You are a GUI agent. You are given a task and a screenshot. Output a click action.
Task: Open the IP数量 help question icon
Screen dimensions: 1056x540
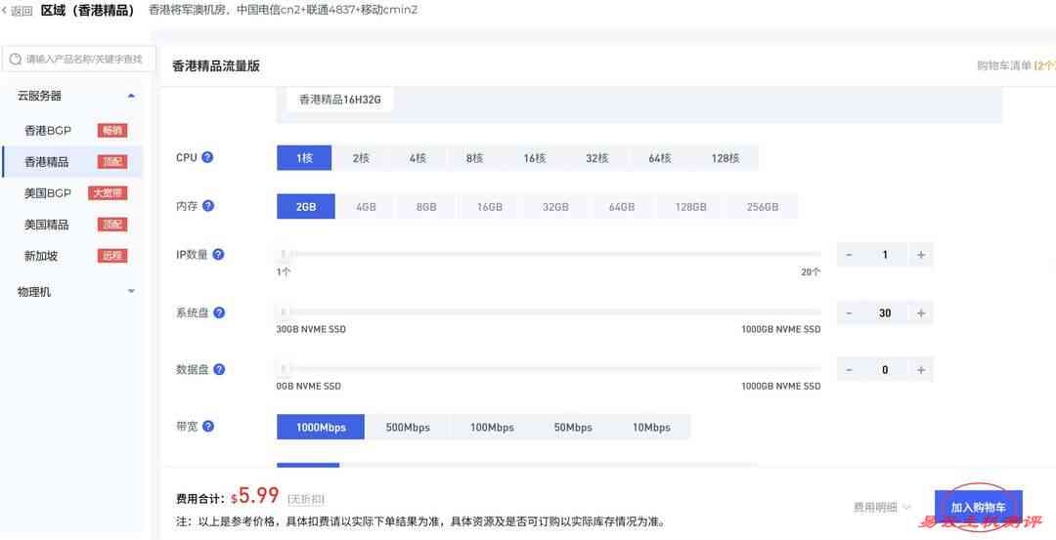(218, 254)
